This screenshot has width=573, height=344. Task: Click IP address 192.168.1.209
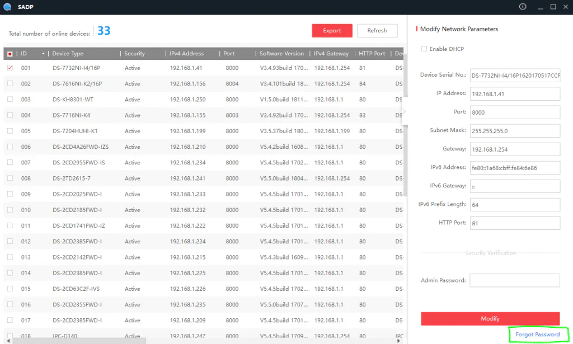pos(187,321)
